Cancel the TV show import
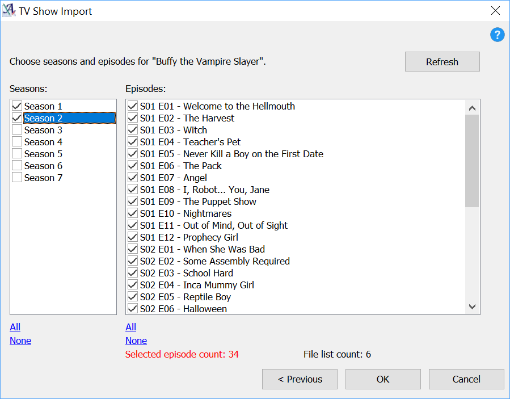This screenshot has height=399, width=510. point(466,379)
